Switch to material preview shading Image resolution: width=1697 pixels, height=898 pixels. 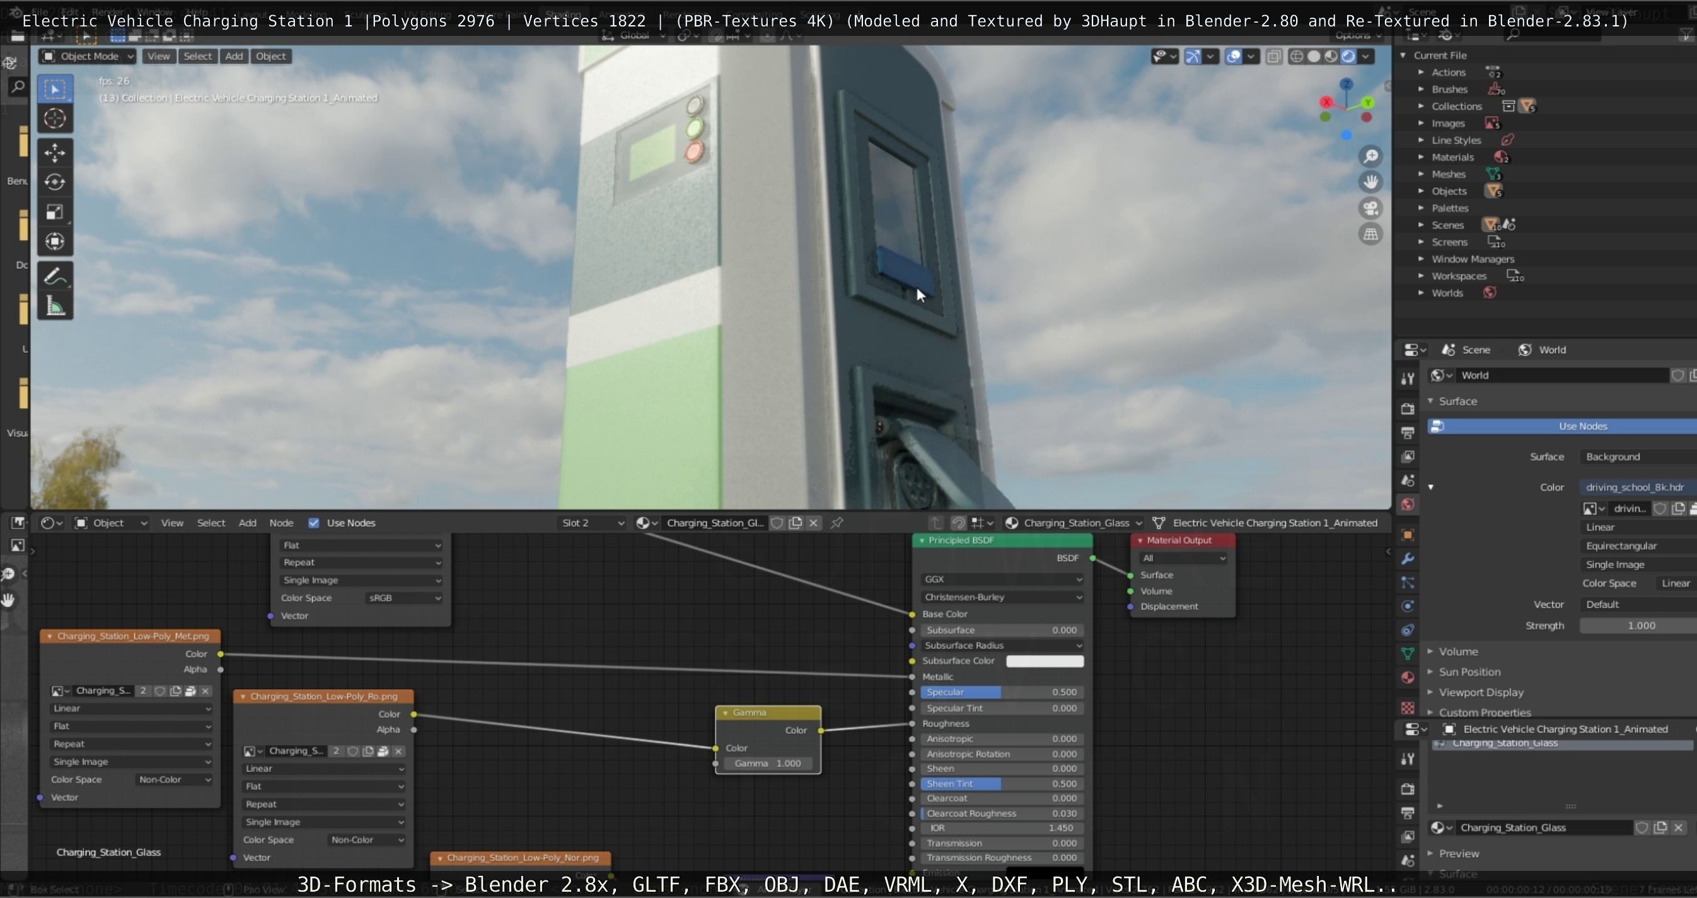click(1331, 57)
